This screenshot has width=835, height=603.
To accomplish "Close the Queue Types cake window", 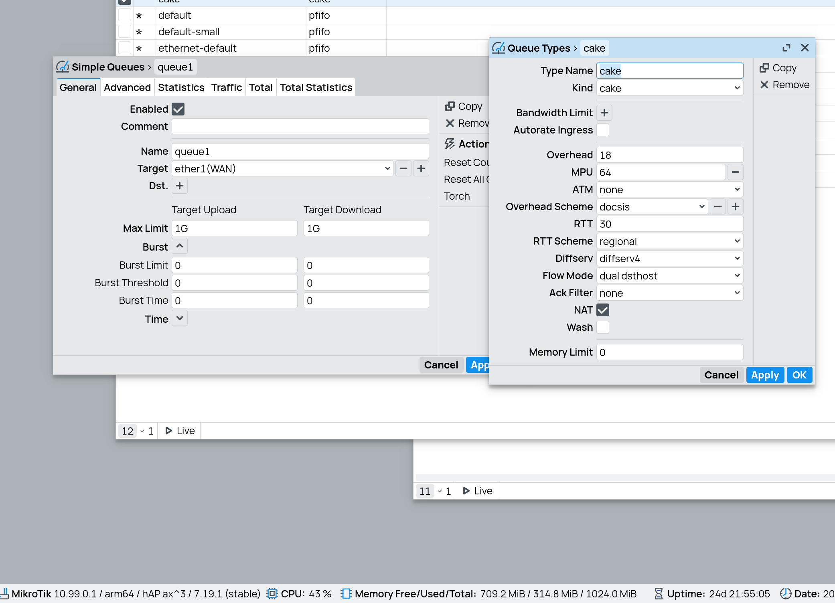I will coord(805,48).
